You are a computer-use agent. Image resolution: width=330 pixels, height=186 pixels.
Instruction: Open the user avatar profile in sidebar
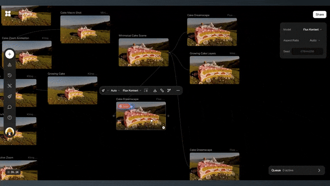(x=9, y=132)
